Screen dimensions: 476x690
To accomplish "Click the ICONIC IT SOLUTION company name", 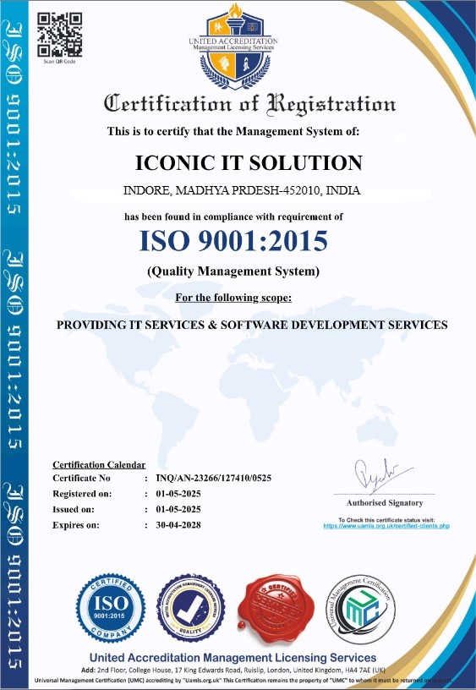I will pos(249,163).
